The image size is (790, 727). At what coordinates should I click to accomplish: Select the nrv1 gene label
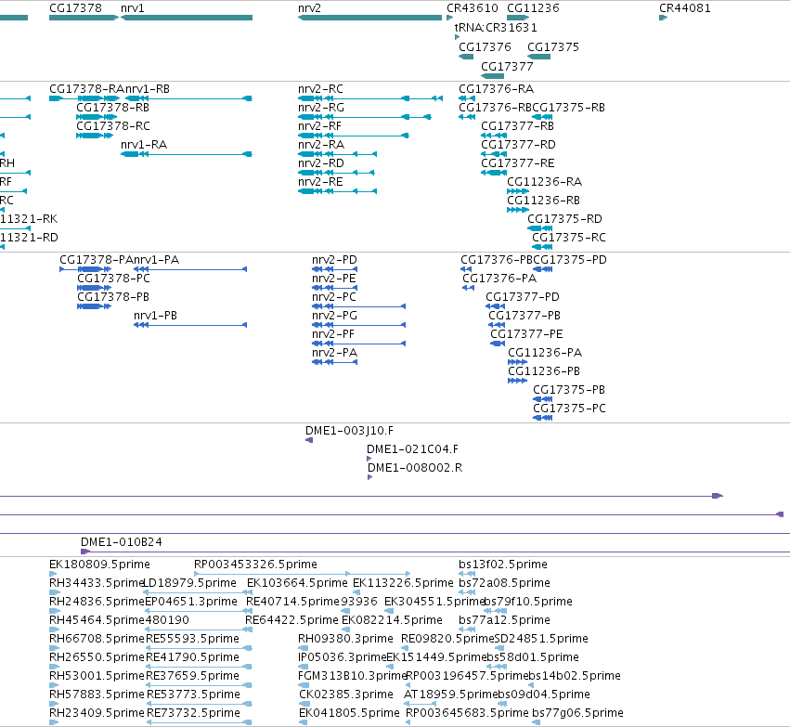[x=133, y=8]
